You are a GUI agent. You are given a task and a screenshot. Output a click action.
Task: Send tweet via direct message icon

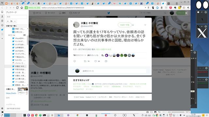[x=106, y=61]
